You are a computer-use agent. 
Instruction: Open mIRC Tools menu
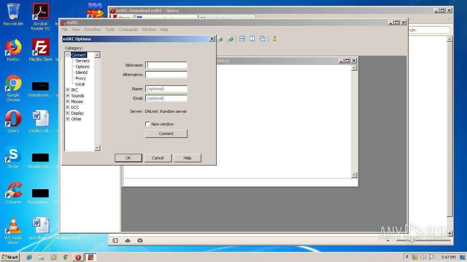tap(110, 29)
